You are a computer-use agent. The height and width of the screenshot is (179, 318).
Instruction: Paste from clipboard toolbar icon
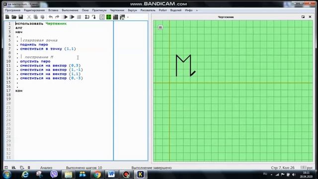pyautogui.click(x=42, y=17)
